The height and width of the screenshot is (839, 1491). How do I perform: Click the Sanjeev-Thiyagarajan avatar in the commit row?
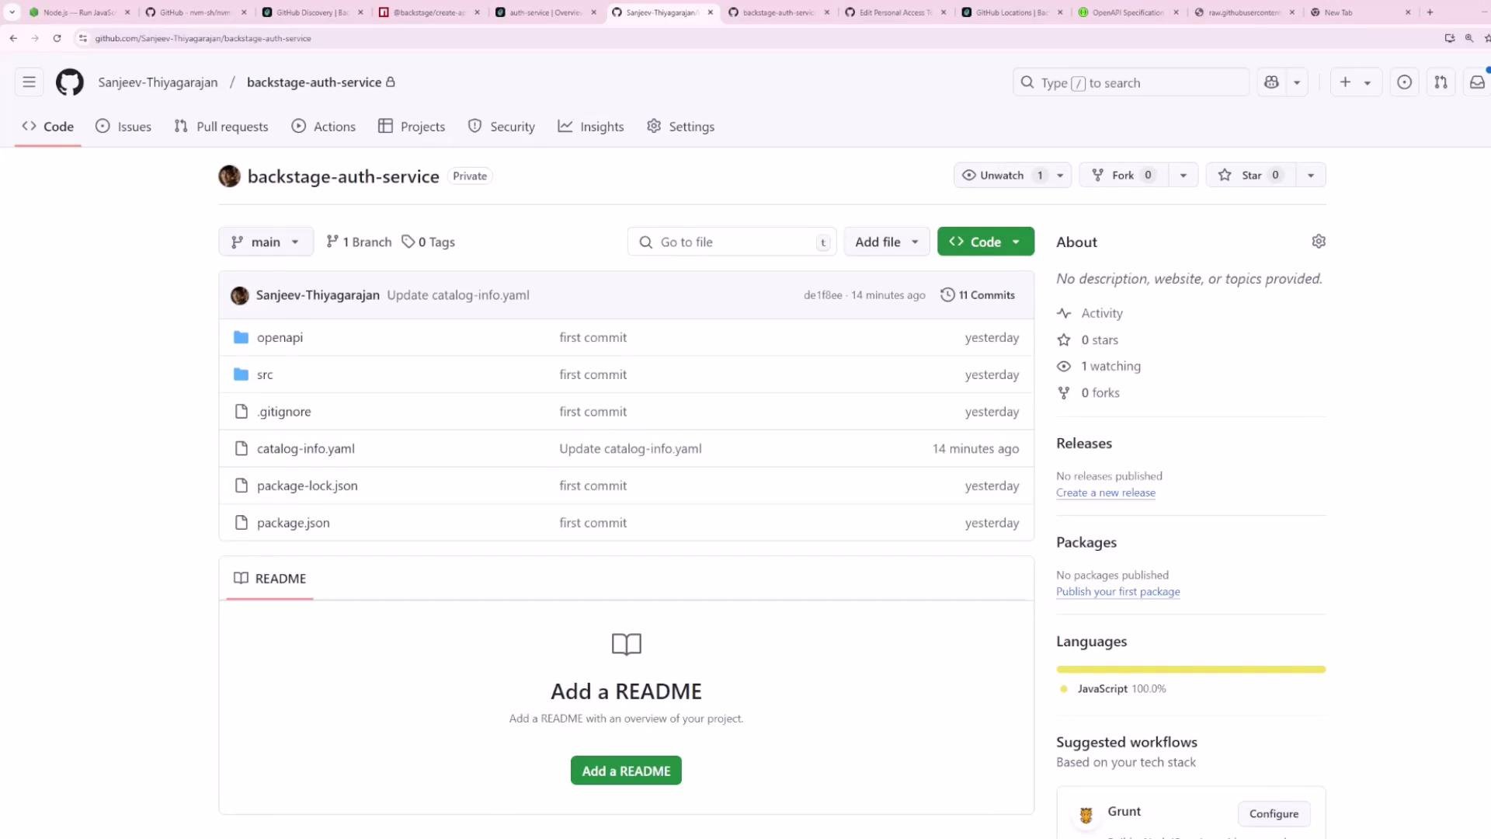click(x=240, y=295)
